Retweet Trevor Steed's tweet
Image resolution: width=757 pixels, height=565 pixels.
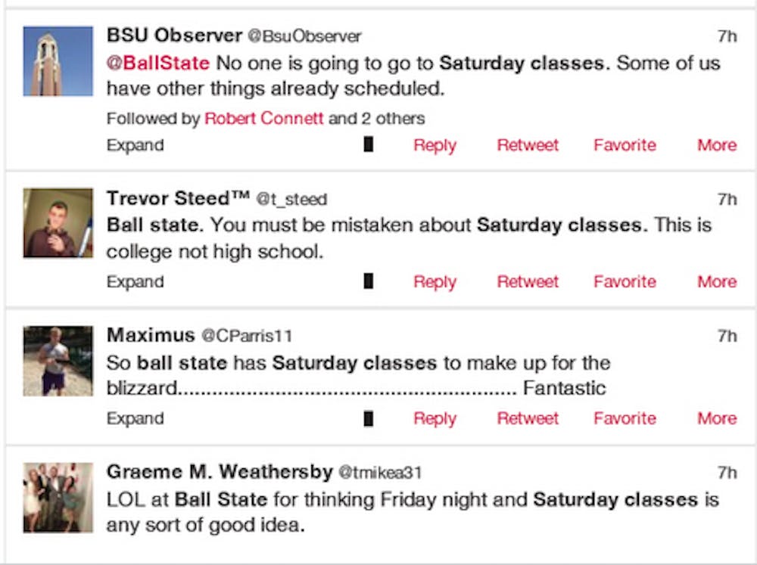click(x=528, y=282)
